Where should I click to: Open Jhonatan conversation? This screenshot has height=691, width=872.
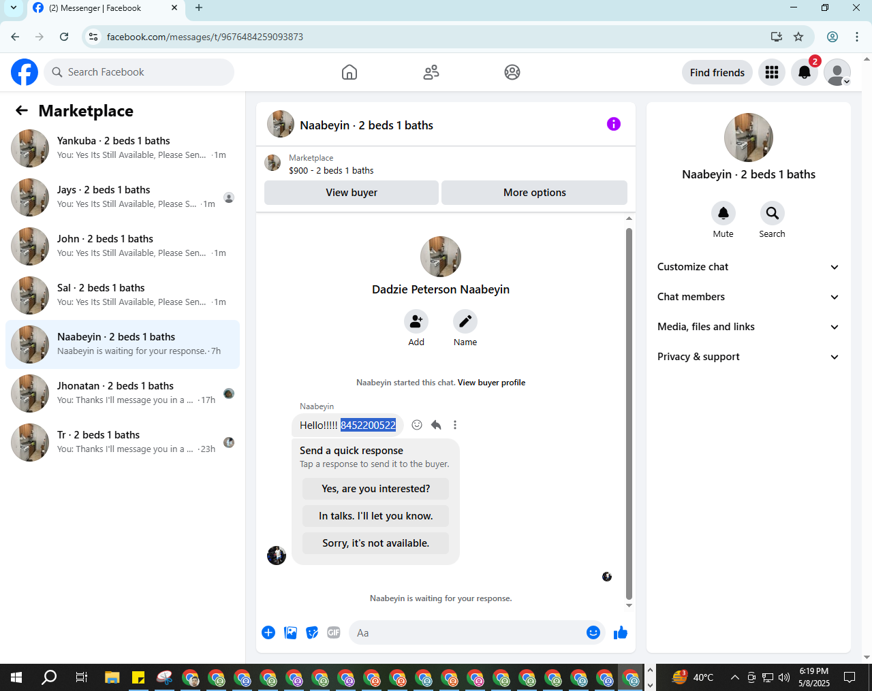pyautogui.click(x=123, y=393)
